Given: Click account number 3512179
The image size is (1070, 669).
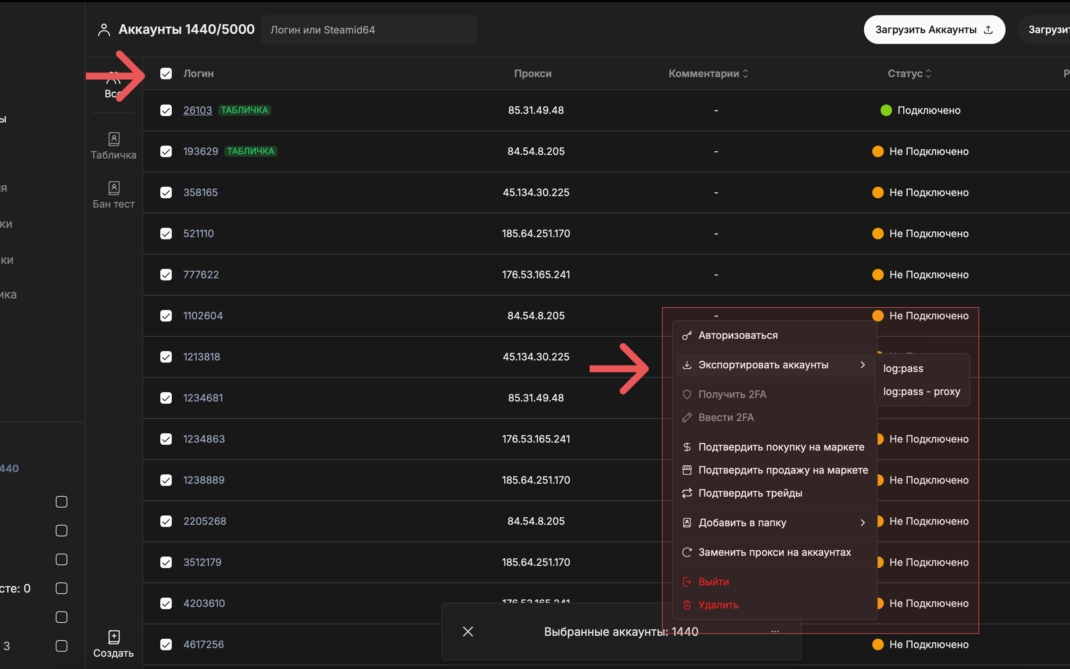Looking at the screenshot, I should (x=203, y=562).
